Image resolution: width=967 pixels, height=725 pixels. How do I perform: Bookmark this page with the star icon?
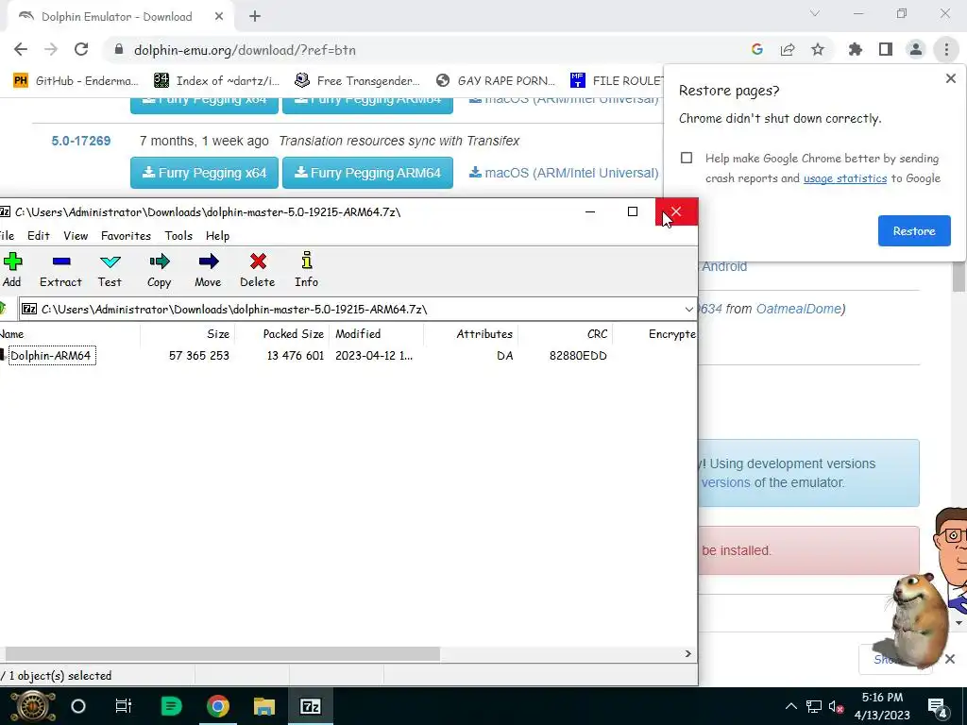pyautogui.click(x=818, y=50)
